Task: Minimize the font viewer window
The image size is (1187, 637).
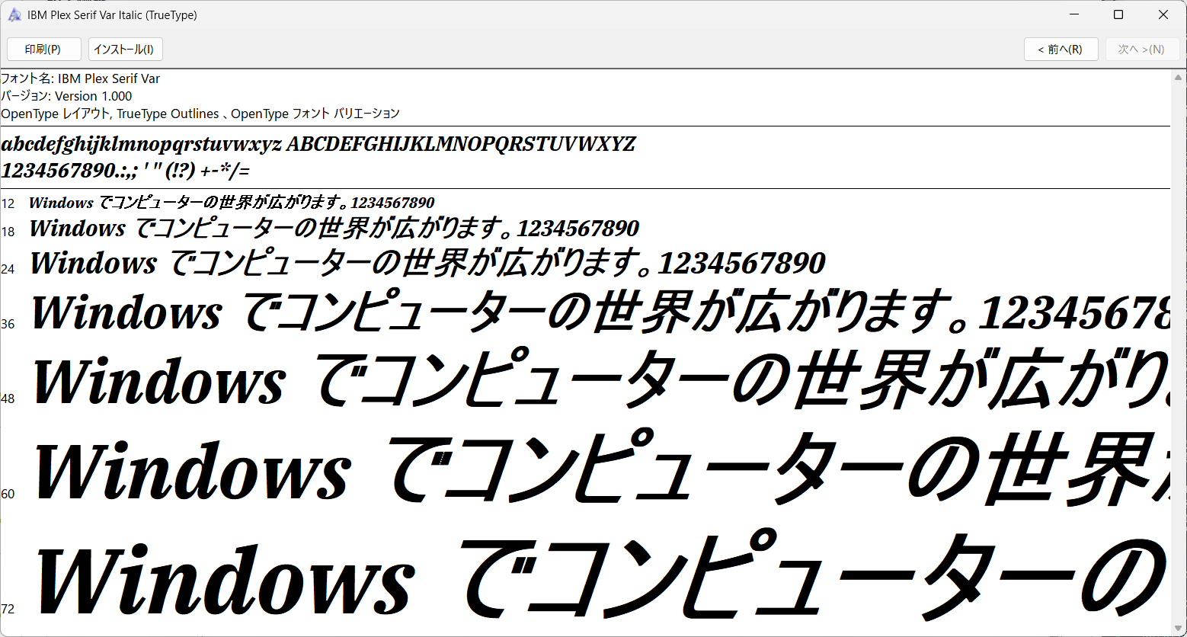Action: tap(1074, 14)
